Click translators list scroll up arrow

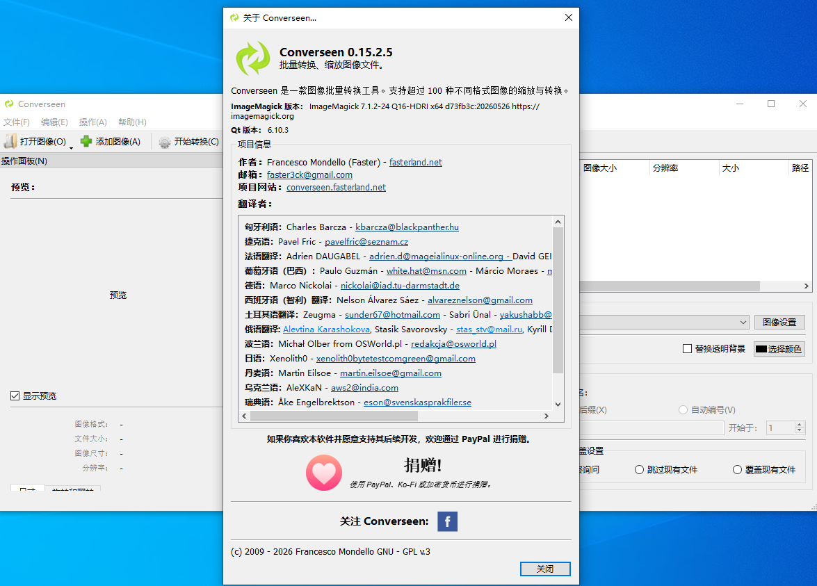[558, 222]
